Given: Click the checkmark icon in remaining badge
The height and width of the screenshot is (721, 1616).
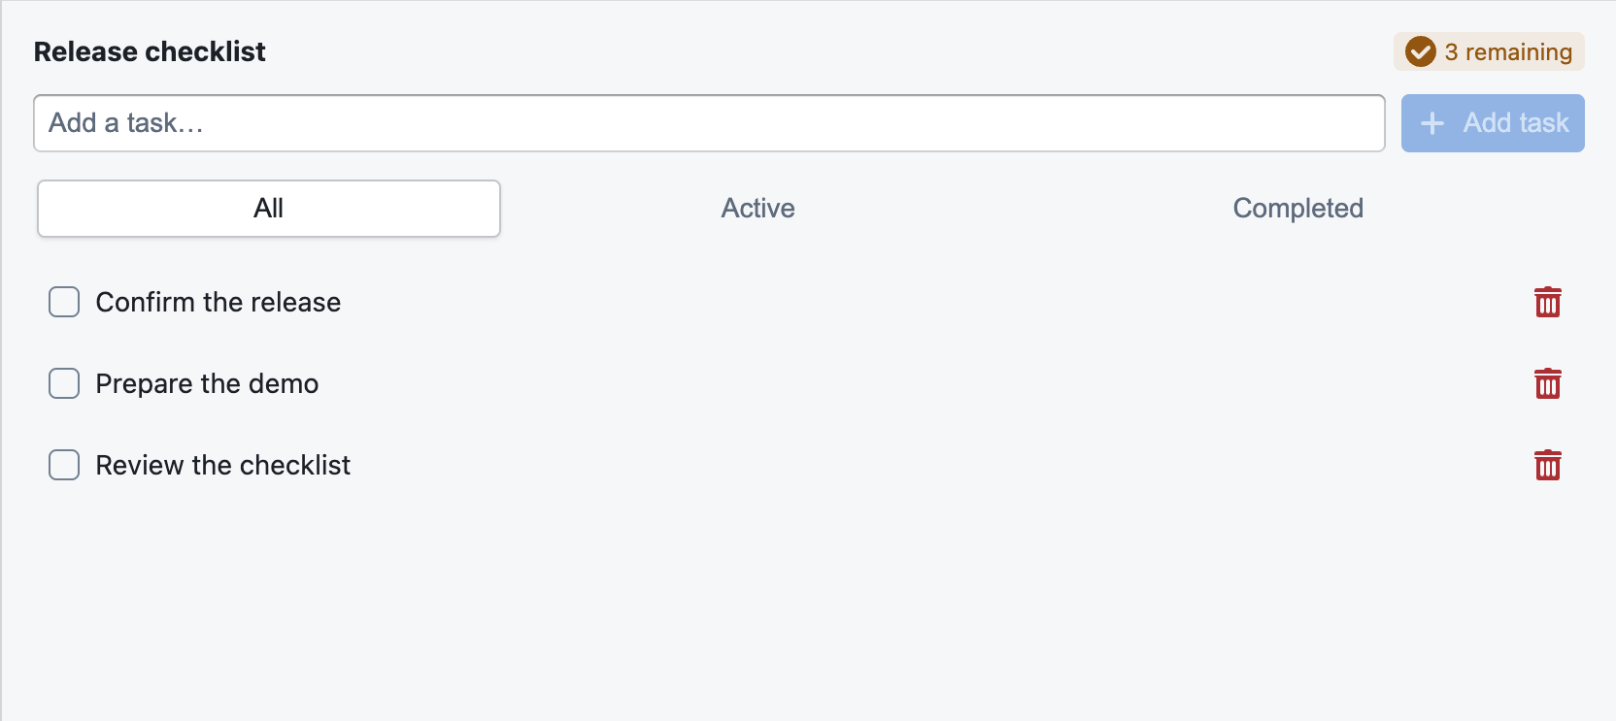Looking at the screenshot, I should click(1420, 51).
